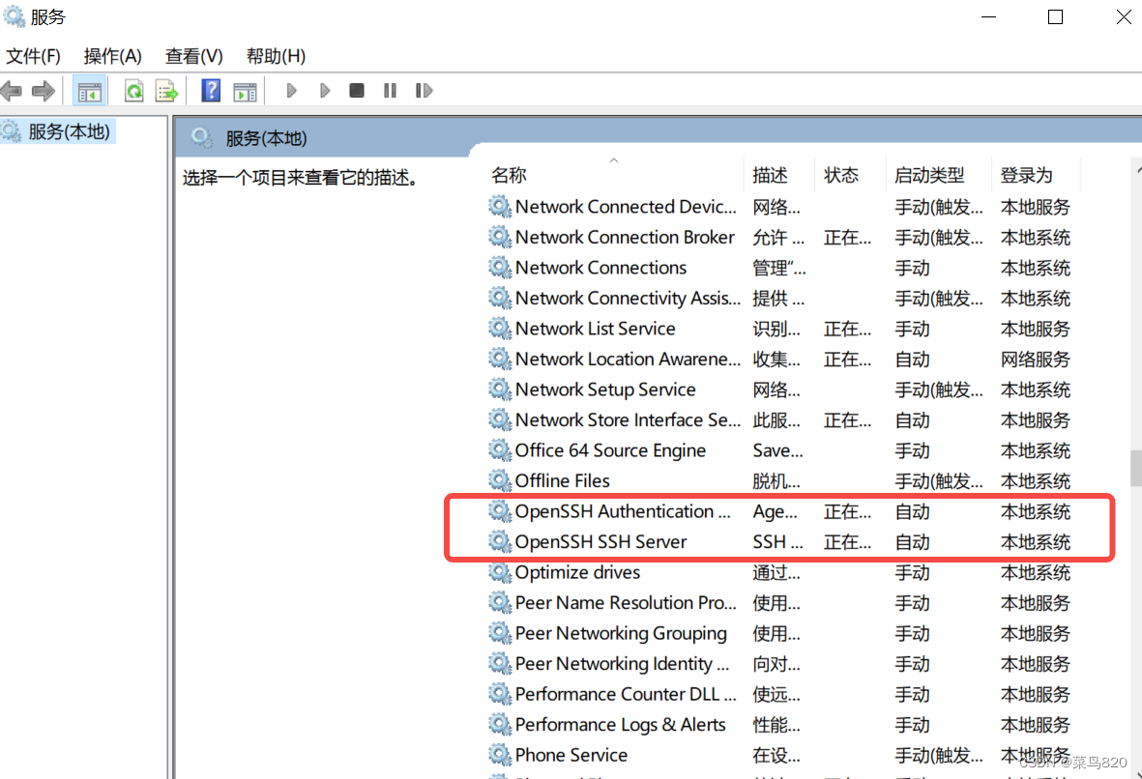This screenshot has width=1142, height=779.
Task: Click the Export List icon
Action: tap(166, 90)
